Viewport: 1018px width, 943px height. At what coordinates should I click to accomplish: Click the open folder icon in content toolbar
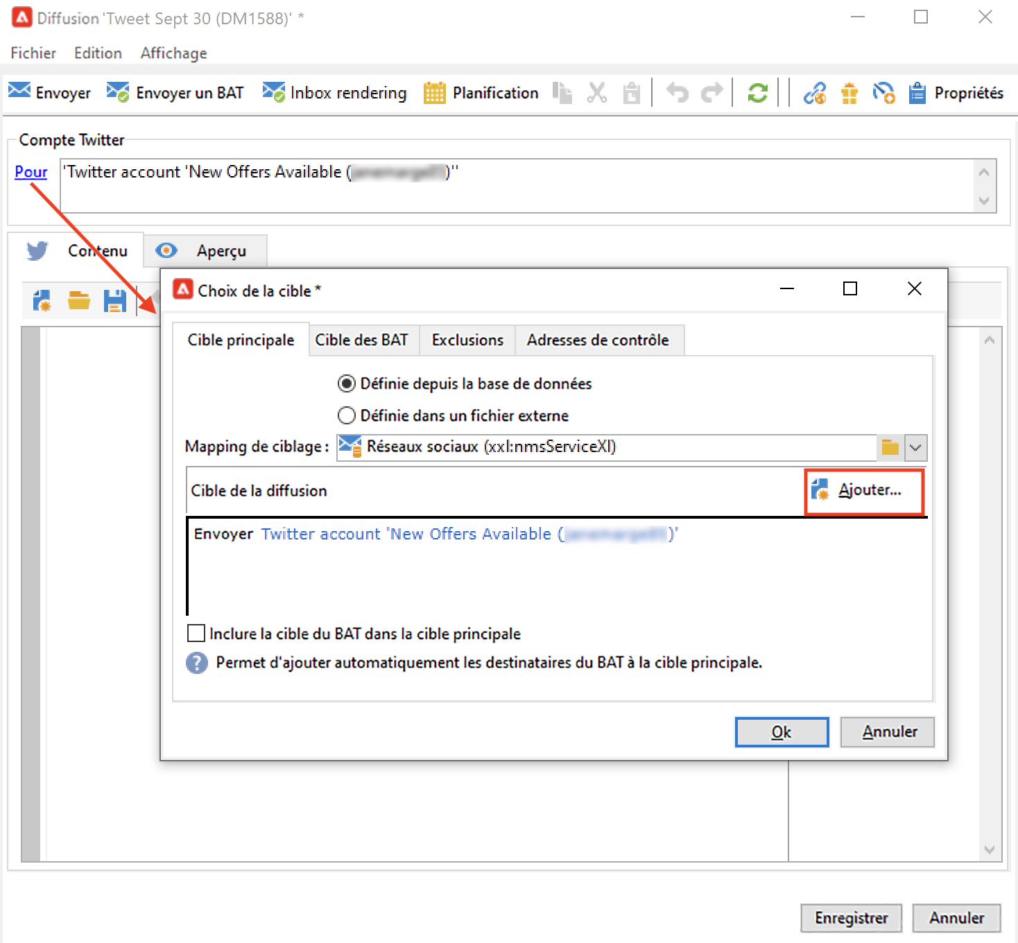(x=78, y=300)
